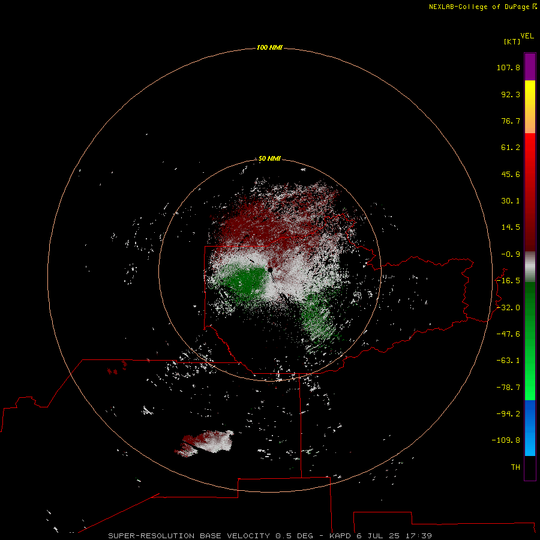Click the 17:39 timestamp in caption
540x540 pixels.
tap(419, 536)
